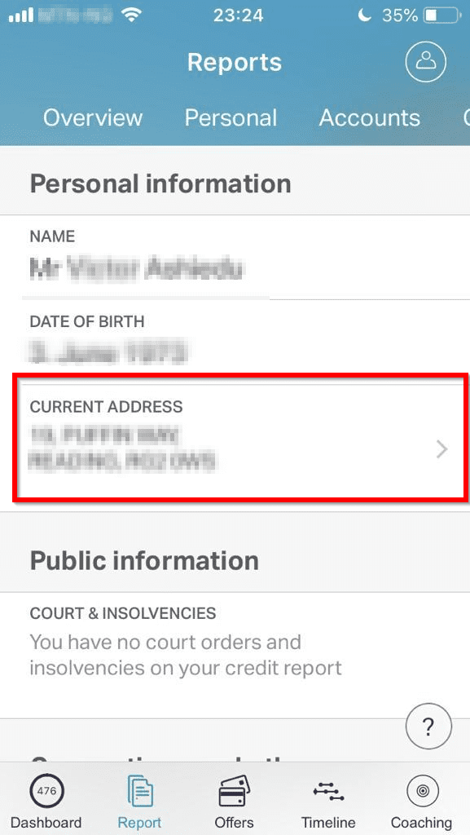Open the Coaching target icon
Viewport: 470px width, 835px height.
pyautogui.click(x=422, y=791)
